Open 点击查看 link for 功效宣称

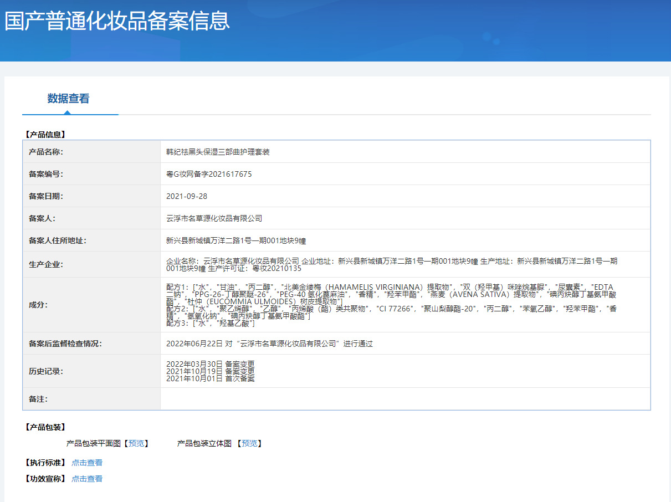tap(87, 479)
